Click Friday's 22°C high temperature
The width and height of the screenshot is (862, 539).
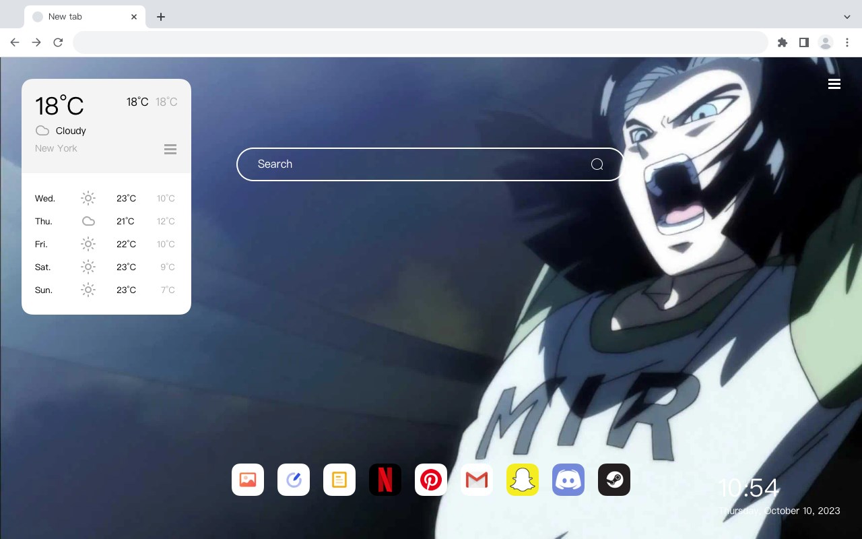126,245
